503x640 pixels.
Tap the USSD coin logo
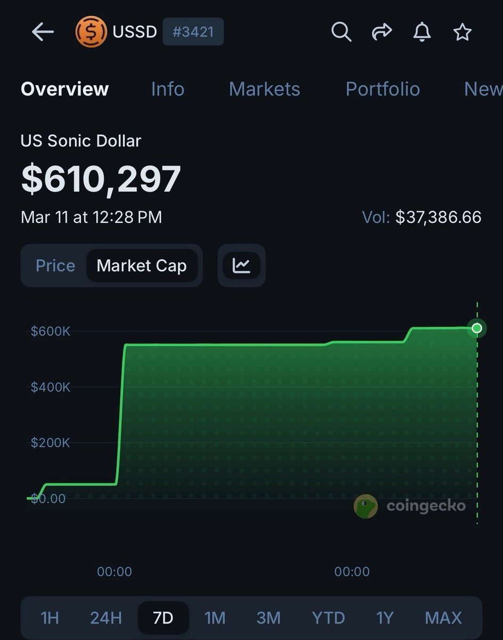point(91,32)
